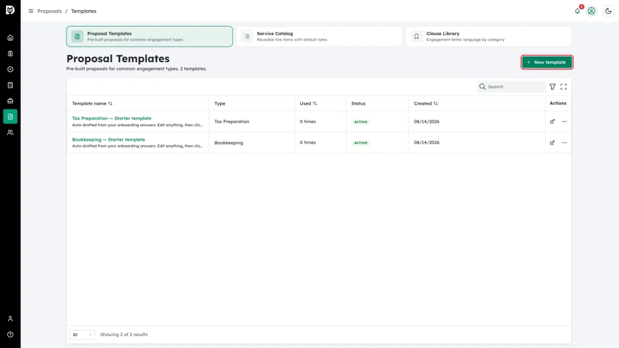The image size is (619, 348).
Task: Open more actions for Bookkeeping template
Action: tap(565, 143)
